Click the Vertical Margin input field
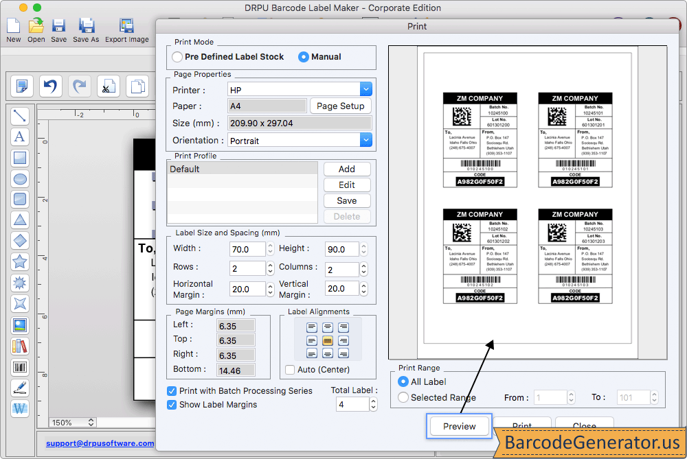Image resolution: width=687 pixels, height=459 pixels. (341, 288)
